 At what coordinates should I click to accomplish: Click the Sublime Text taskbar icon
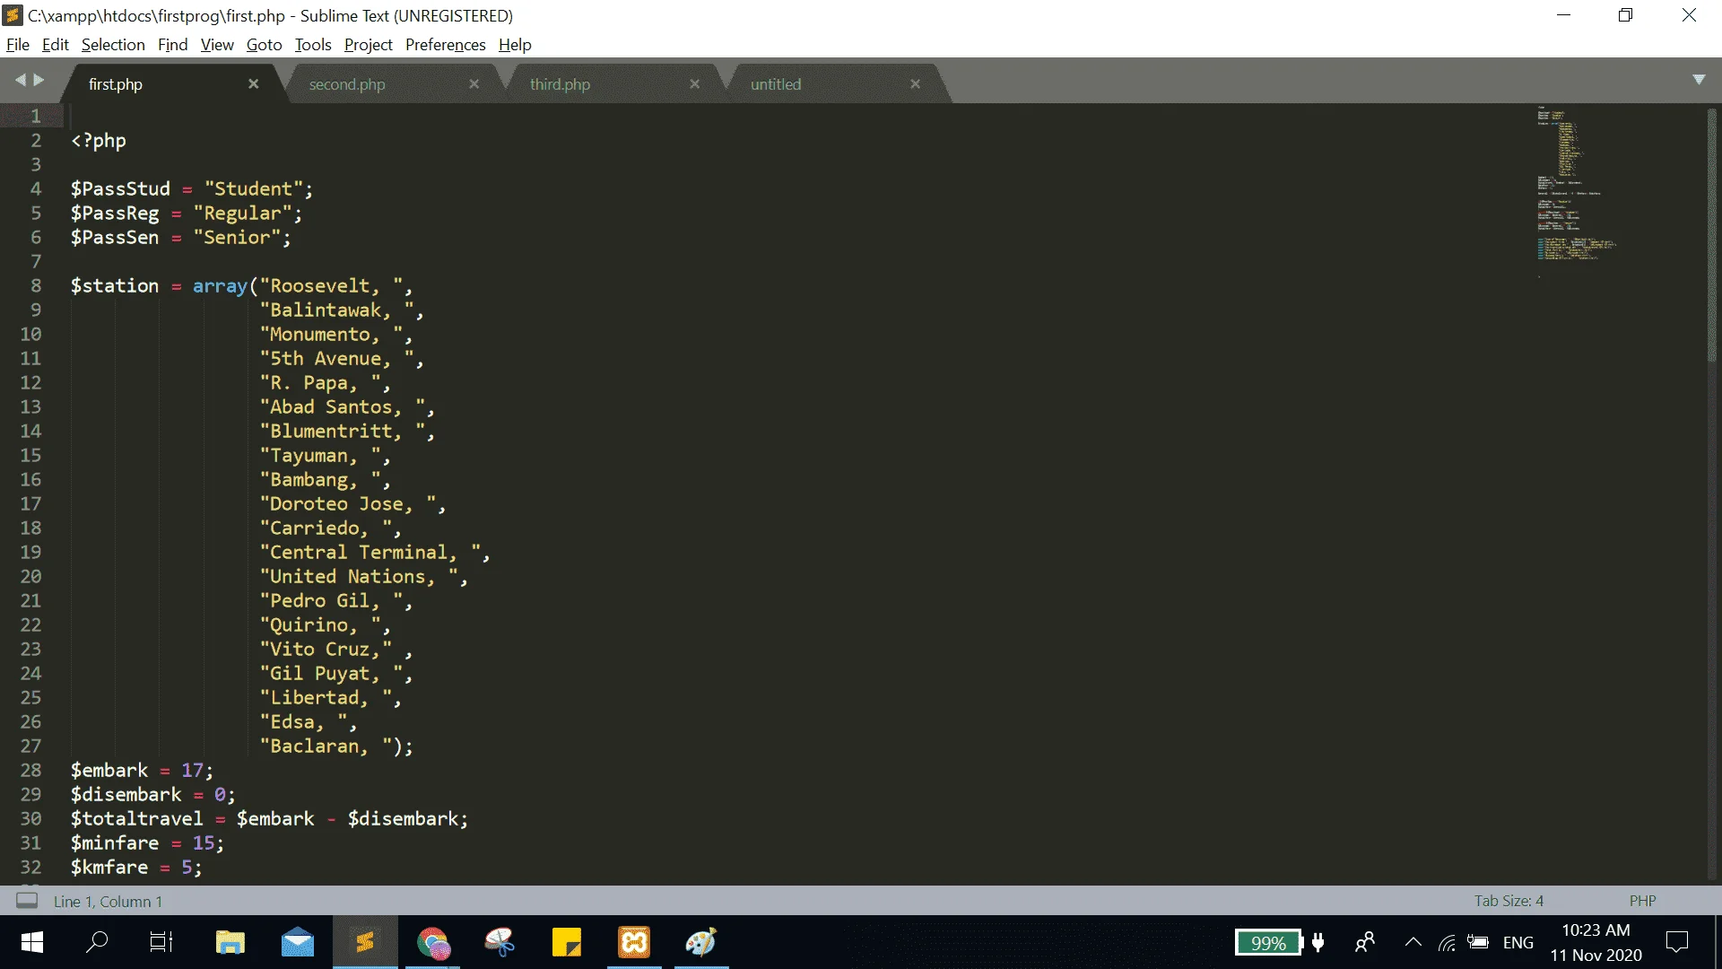[x=365, y=942]
